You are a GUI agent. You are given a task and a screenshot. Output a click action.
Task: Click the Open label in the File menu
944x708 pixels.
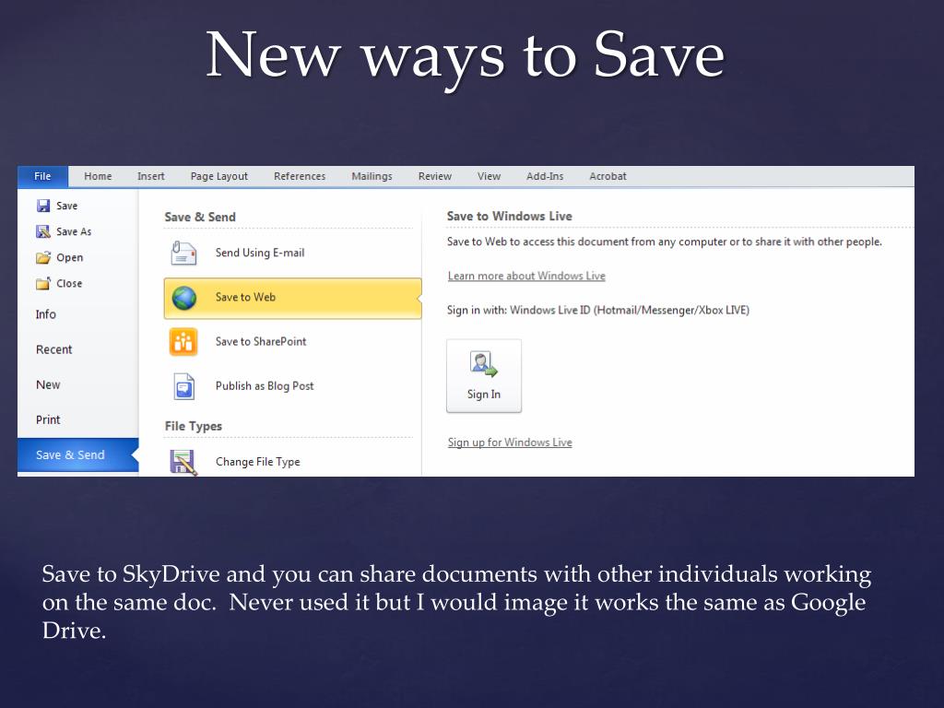click(x=70, y=258)
